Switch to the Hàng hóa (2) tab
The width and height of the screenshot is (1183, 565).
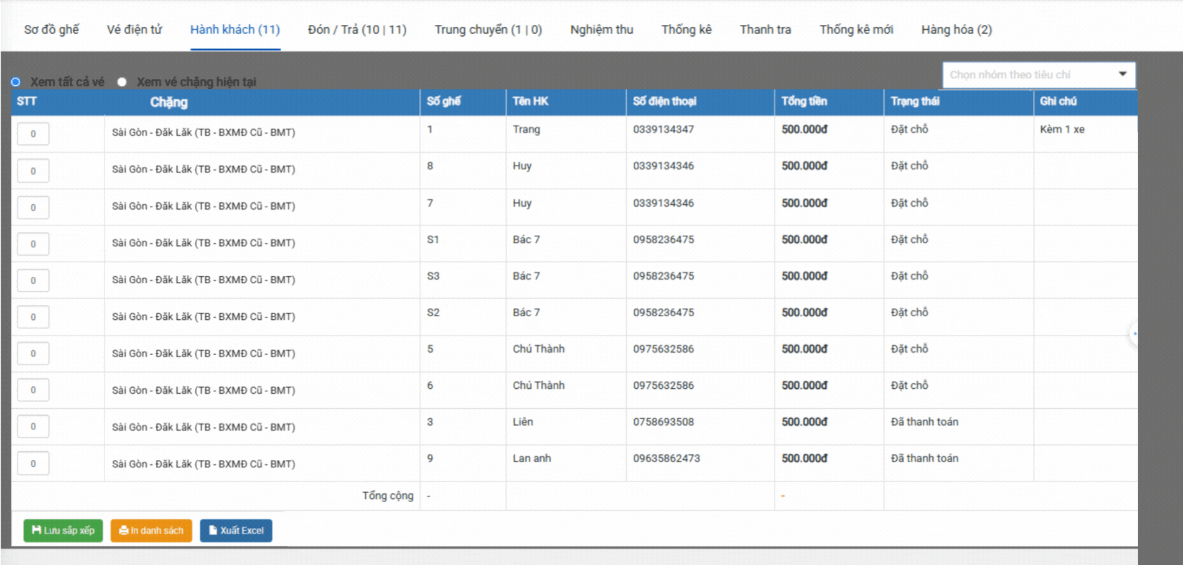[x=956, y=30]
